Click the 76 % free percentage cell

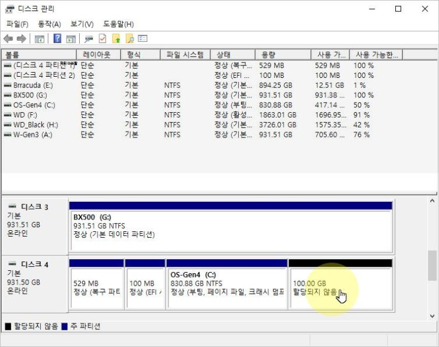[x=362, y=135]
